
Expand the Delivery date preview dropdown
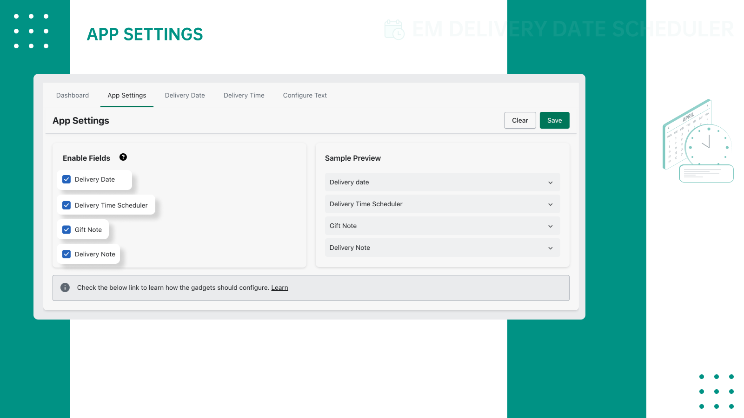tap(551, 182)
